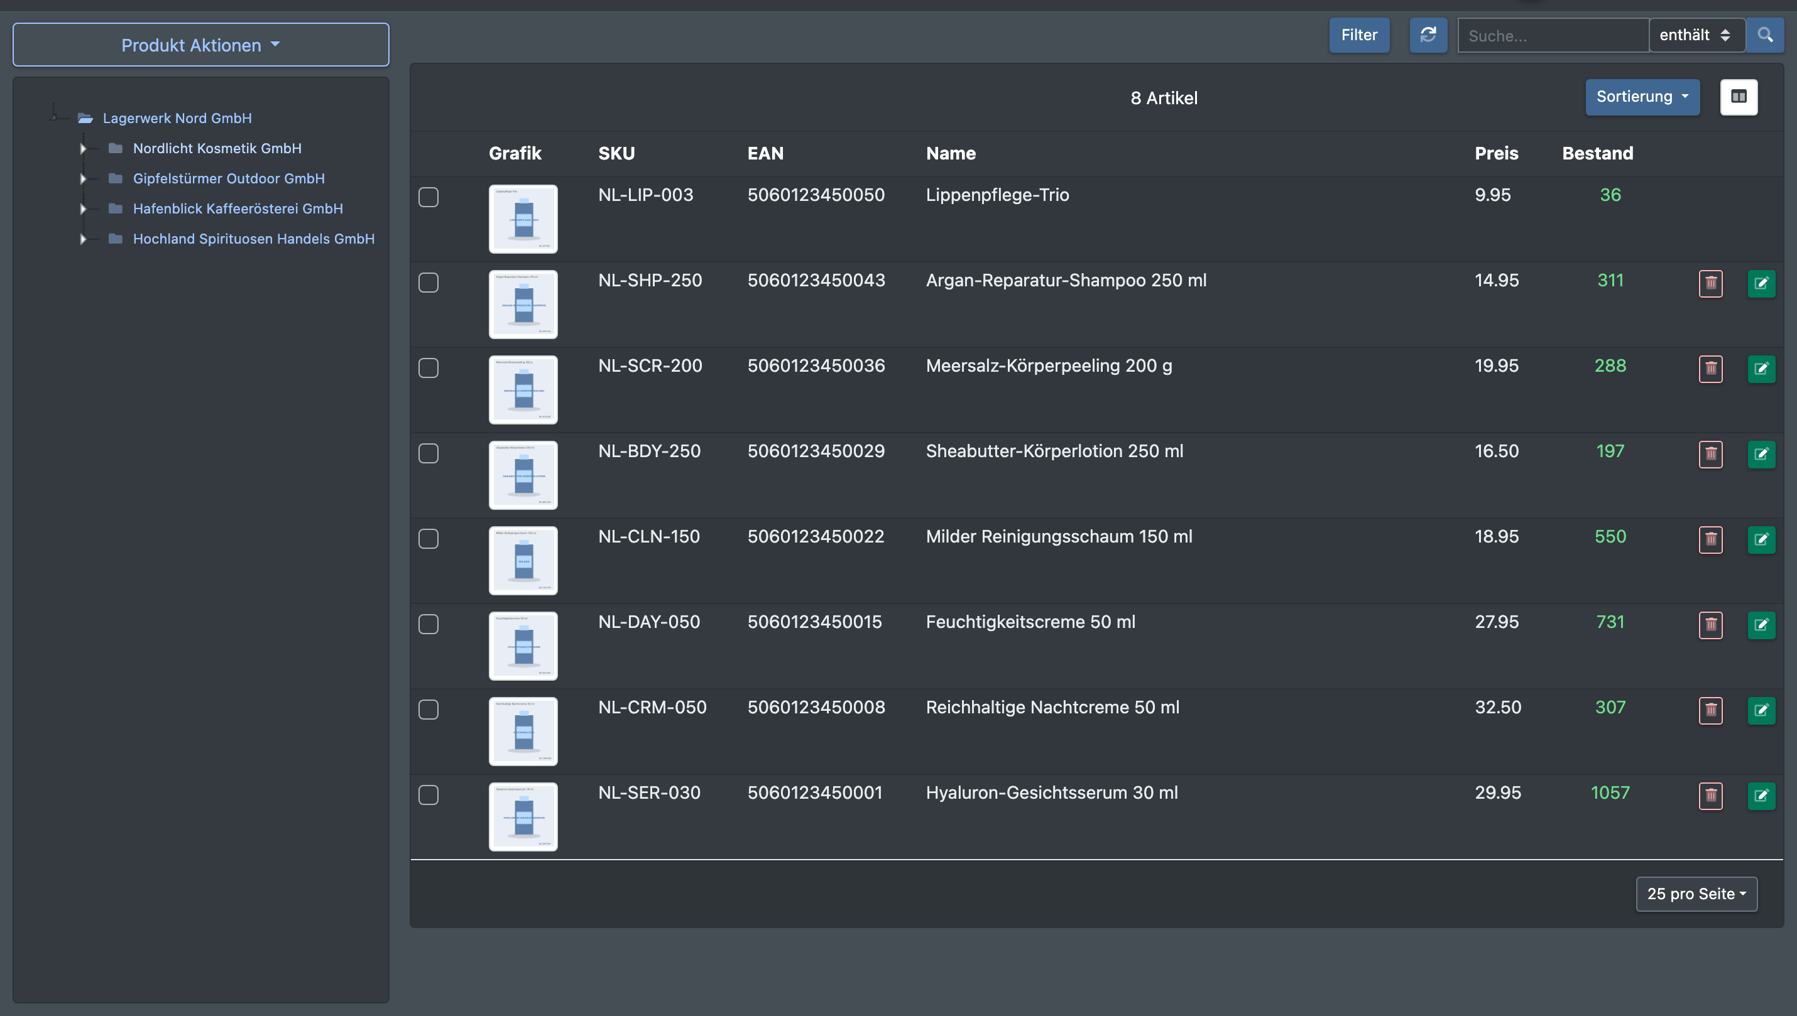
Task: Delete Milder Reinigungsschaum 150 ml item
Action: tap(1710, 539)
